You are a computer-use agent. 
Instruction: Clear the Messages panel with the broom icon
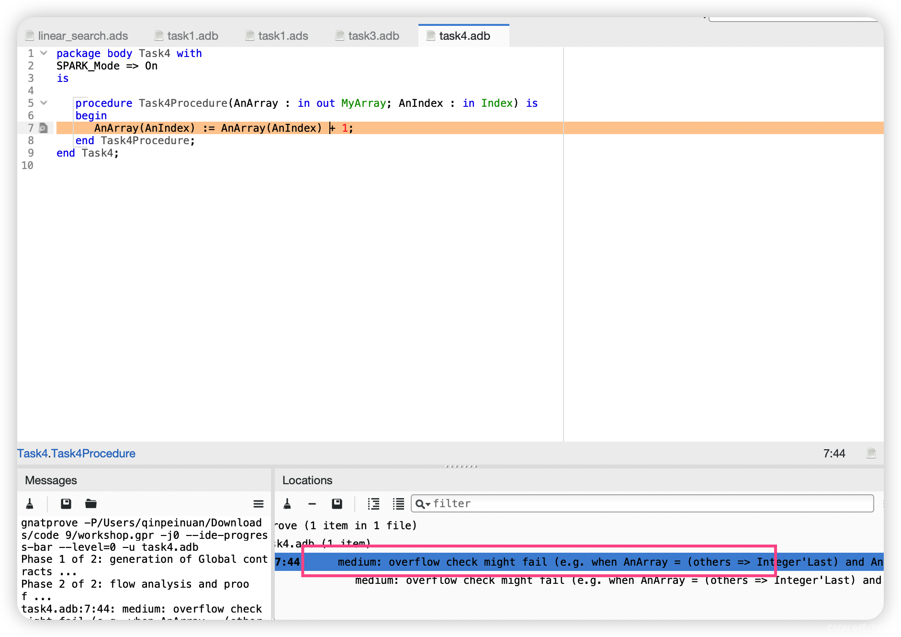[30, 503]
